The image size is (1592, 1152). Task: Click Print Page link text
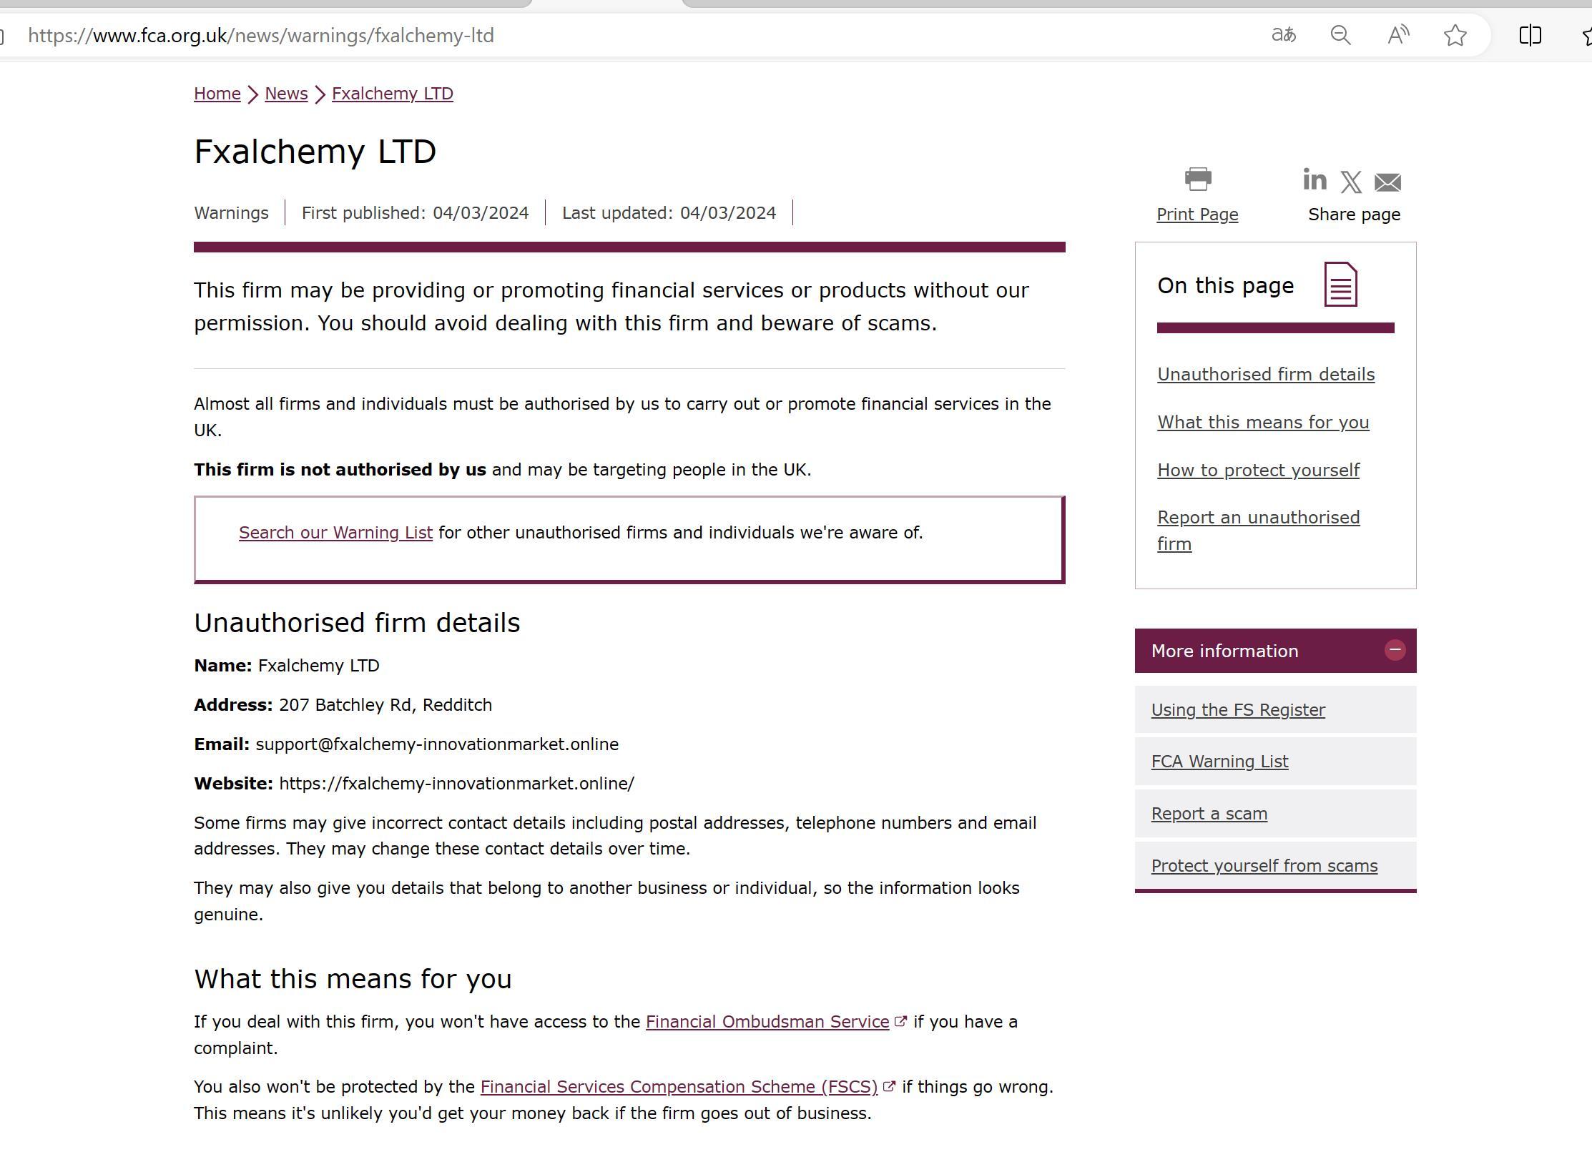pos(1197,215)
